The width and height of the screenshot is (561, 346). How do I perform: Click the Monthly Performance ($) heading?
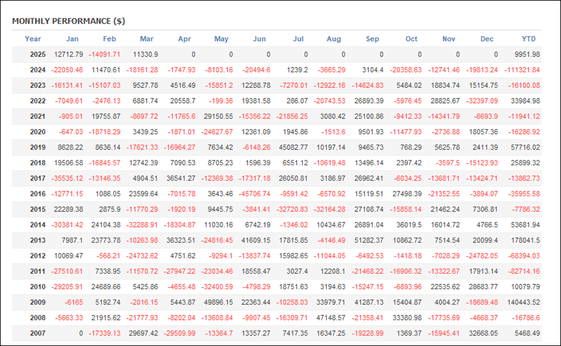69,21
